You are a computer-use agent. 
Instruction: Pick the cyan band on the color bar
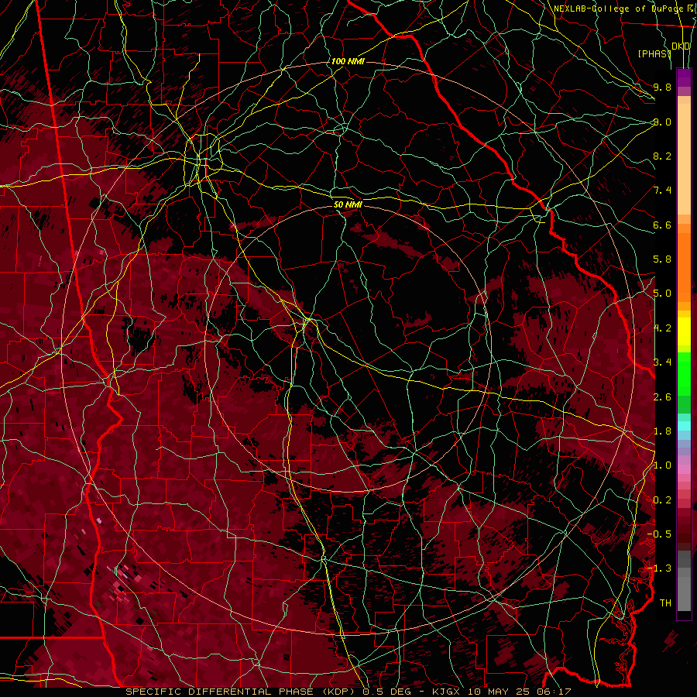[x=684, y=426]
